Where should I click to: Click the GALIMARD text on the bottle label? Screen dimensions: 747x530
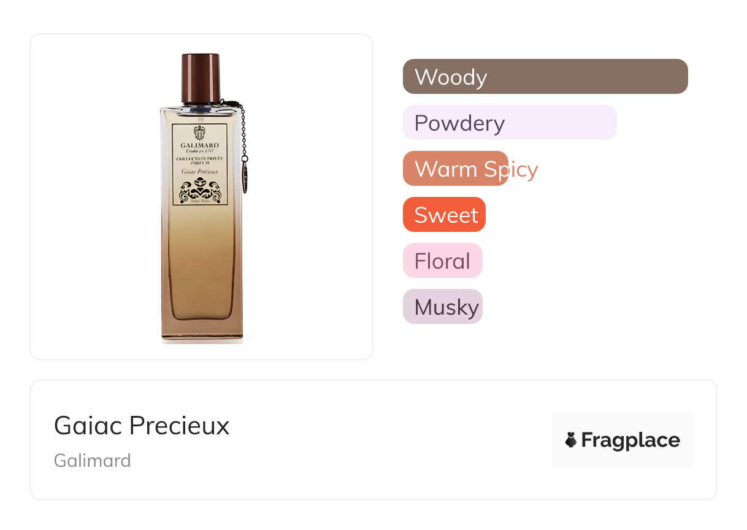coord(199,145)
